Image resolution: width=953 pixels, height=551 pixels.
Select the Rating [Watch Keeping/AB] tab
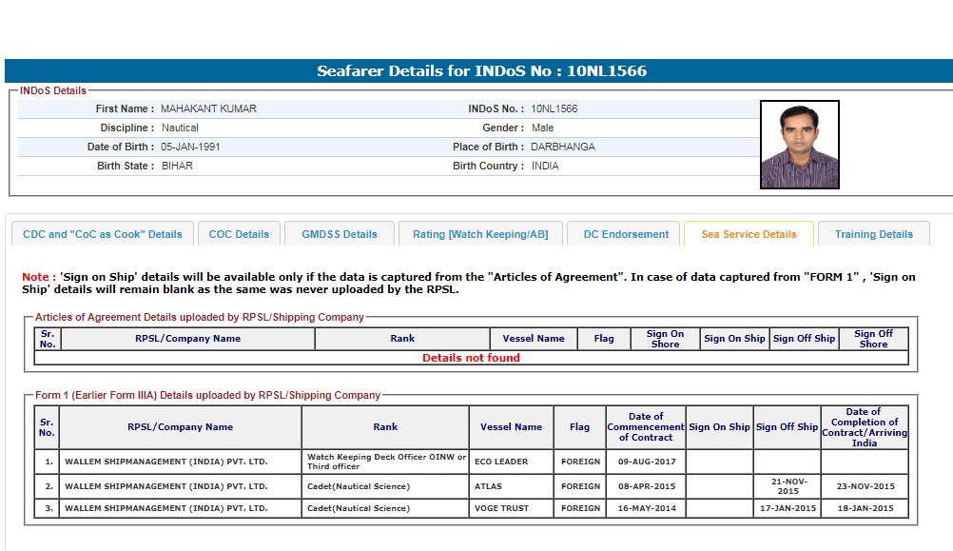coord(480,234)
